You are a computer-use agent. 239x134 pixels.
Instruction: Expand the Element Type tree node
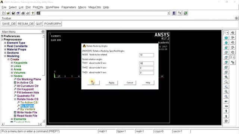[5, 43]
